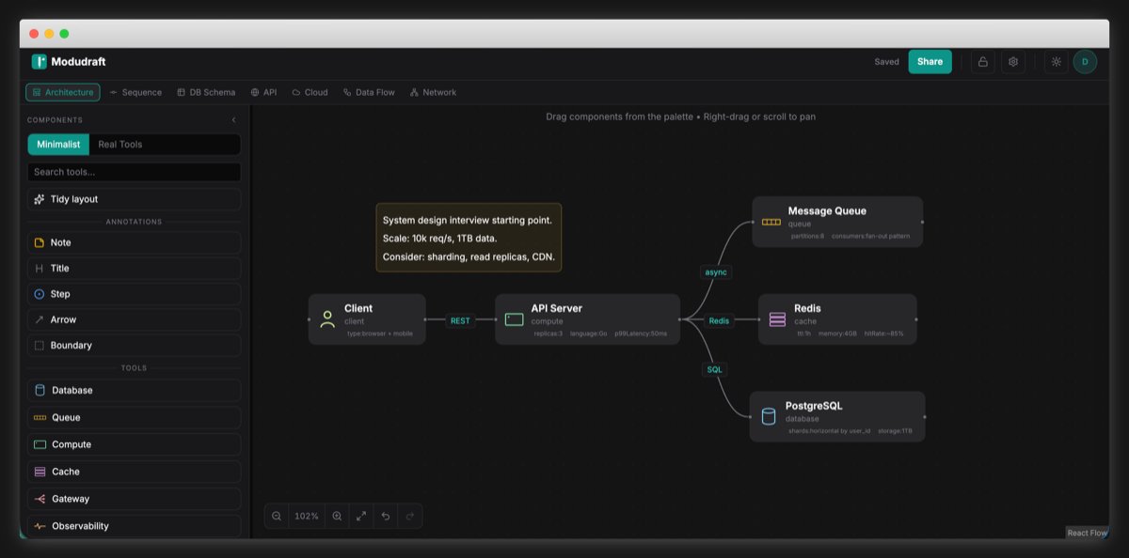Select the Real Tools palette mode
The height and width of the screenshot is (558, 1129).
120,144
